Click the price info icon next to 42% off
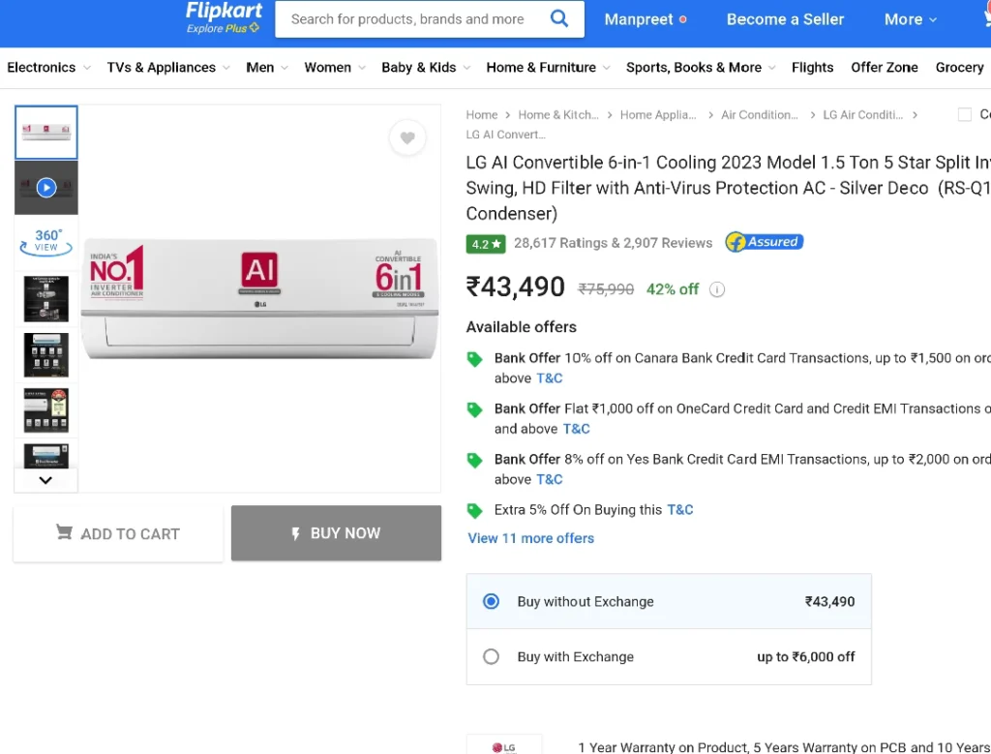991x754 pixels. (x=717, y=289)
